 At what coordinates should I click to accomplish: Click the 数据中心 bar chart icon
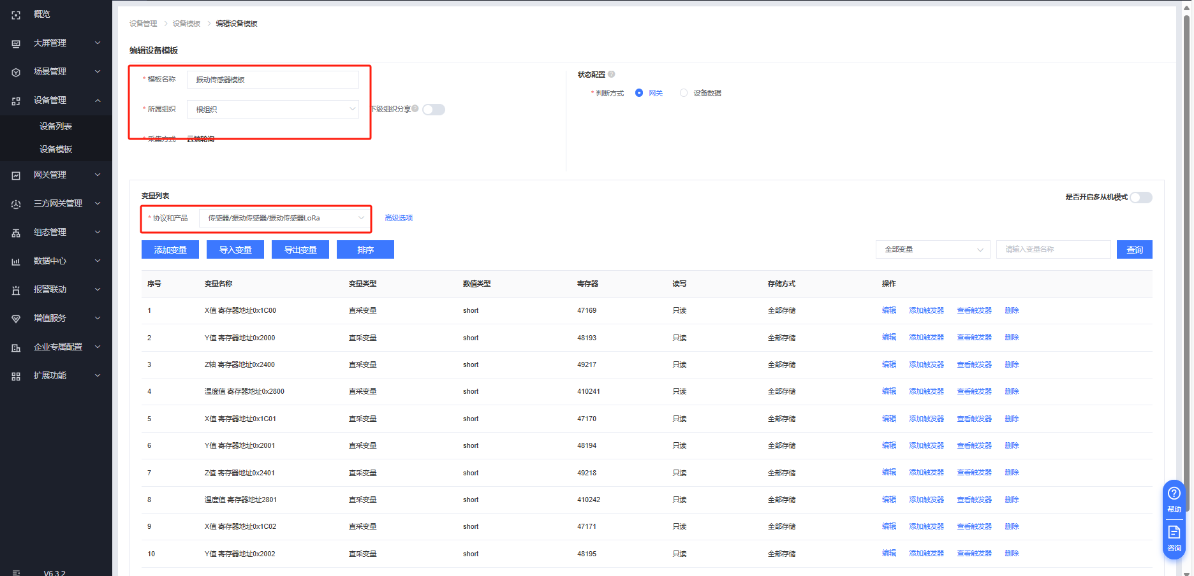click(x=16, y=261)
